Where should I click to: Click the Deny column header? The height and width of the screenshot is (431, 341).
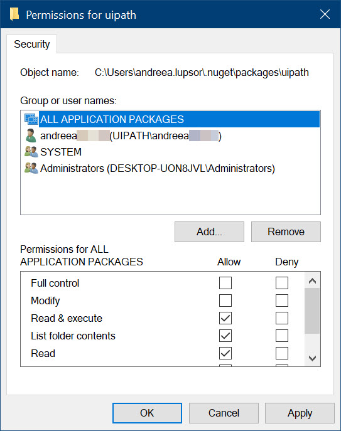click(287, 262)
